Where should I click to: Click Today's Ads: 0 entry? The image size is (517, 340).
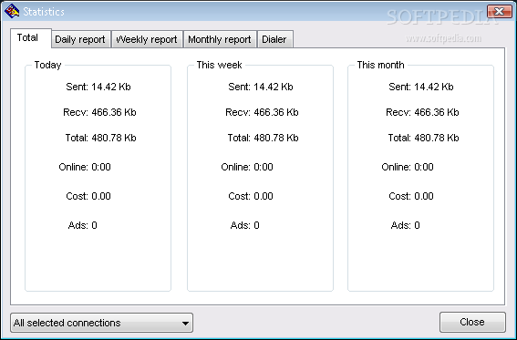[x=82, y=225]
